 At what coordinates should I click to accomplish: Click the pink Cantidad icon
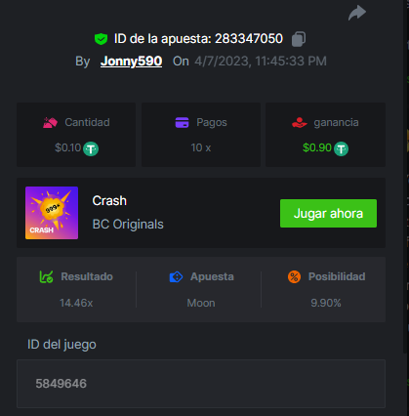[50, 123]
